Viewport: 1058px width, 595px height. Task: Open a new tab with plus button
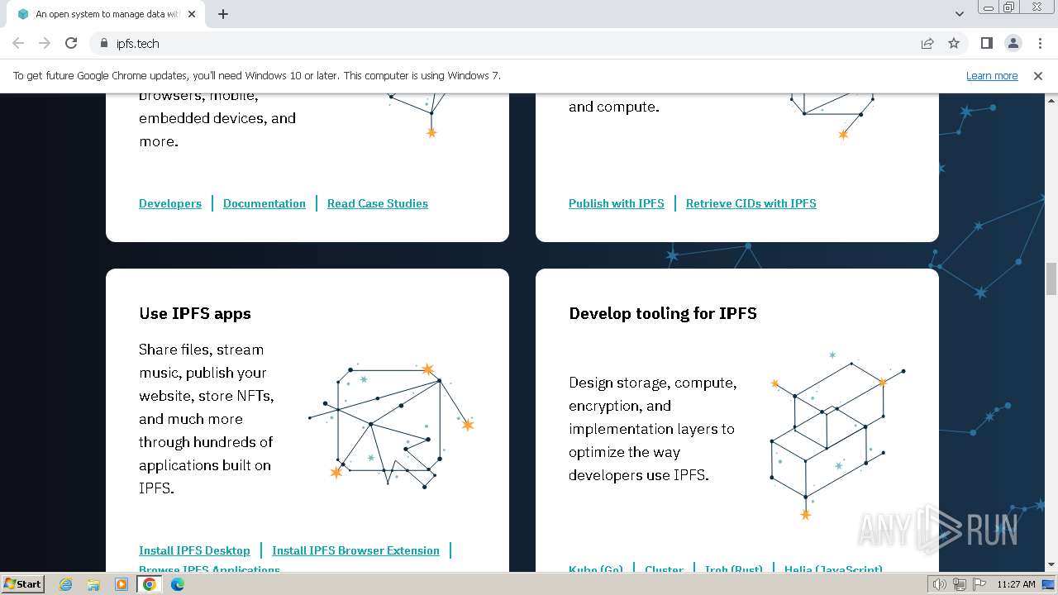point(223,14)
